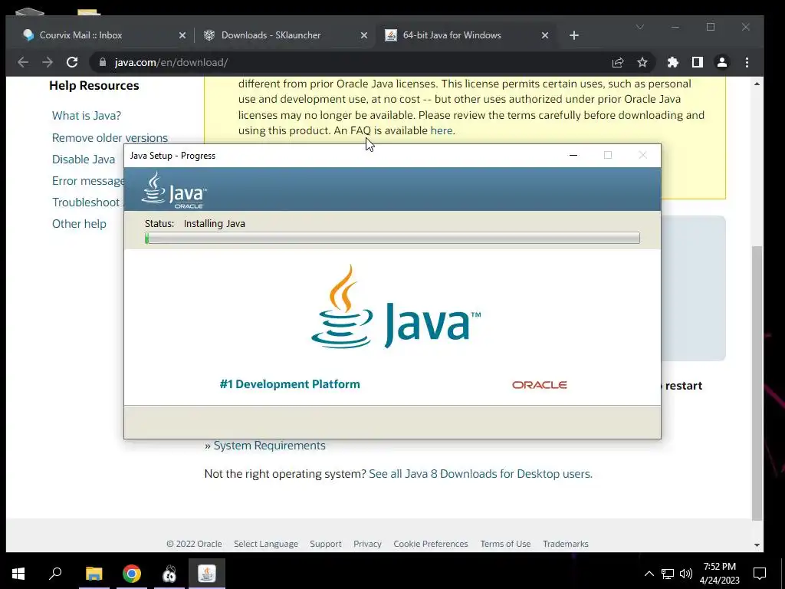This screenshot has width=785, height=589.
Task: Open Chrome profile avatar
Action: pyautogui.click(x=722, y=62)
